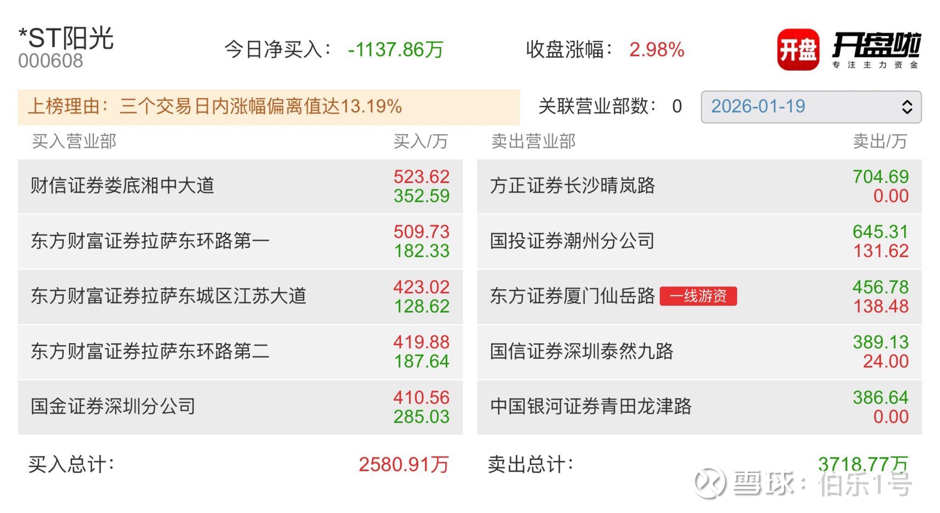
Task: Select the 买入营业部 column header
Action: 73,142
